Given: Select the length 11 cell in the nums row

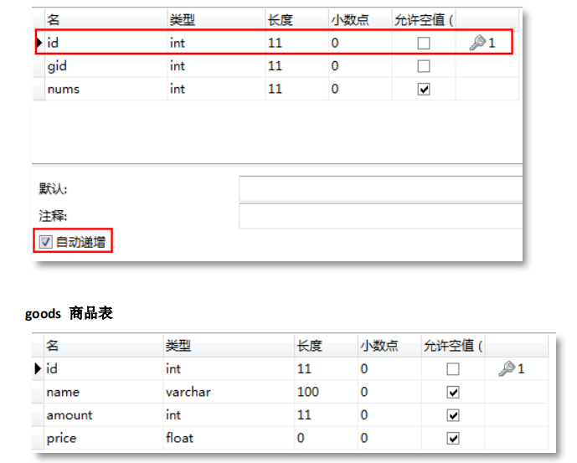Looking at the screenshot, I should [x=297, y=89].
